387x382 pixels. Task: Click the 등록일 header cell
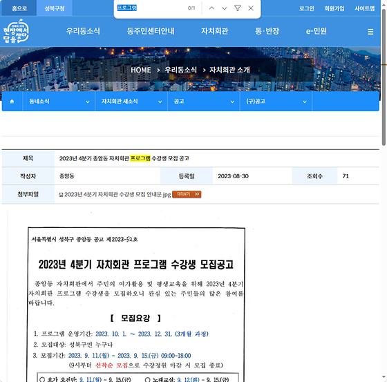tap(187, 176)
